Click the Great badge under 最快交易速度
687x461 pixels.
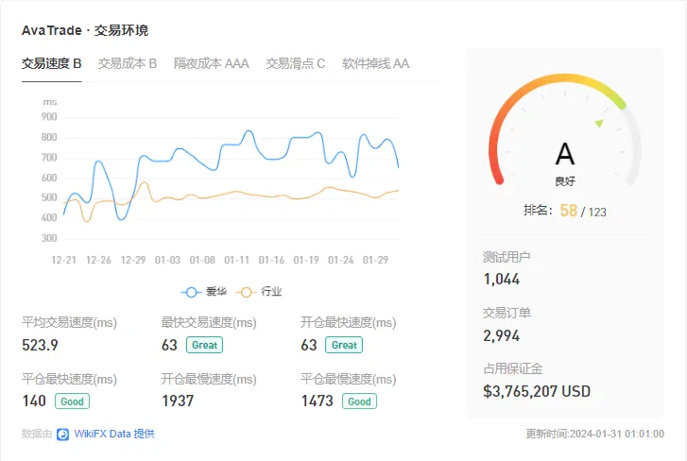coord(205,345)
